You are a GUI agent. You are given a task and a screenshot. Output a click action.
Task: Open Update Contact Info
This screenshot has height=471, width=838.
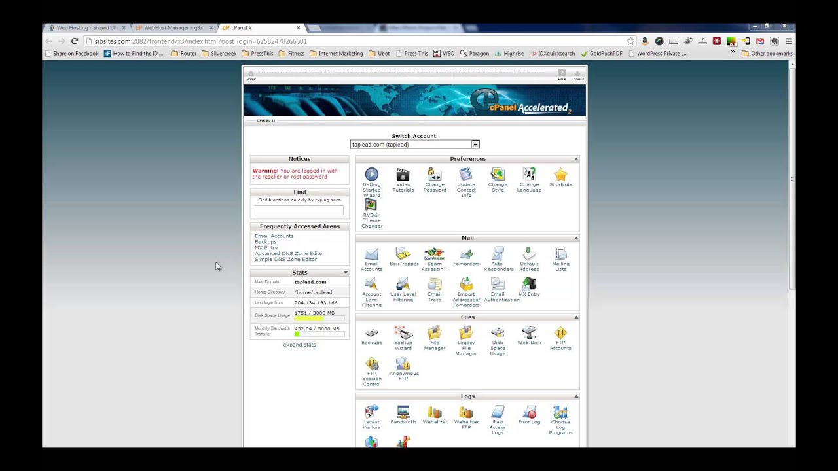[466, 175]
